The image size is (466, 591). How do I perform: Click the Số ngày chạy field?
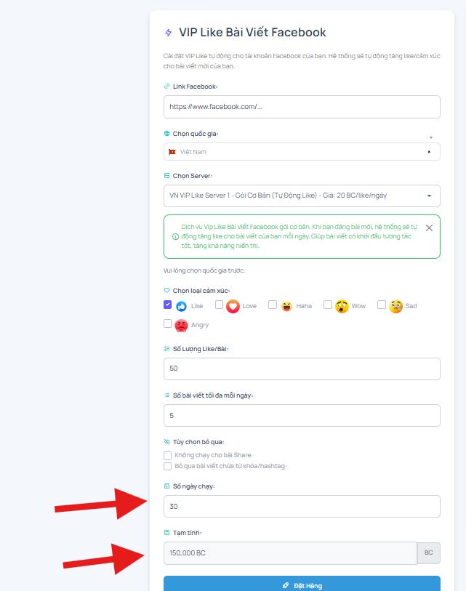click(302, 506)
